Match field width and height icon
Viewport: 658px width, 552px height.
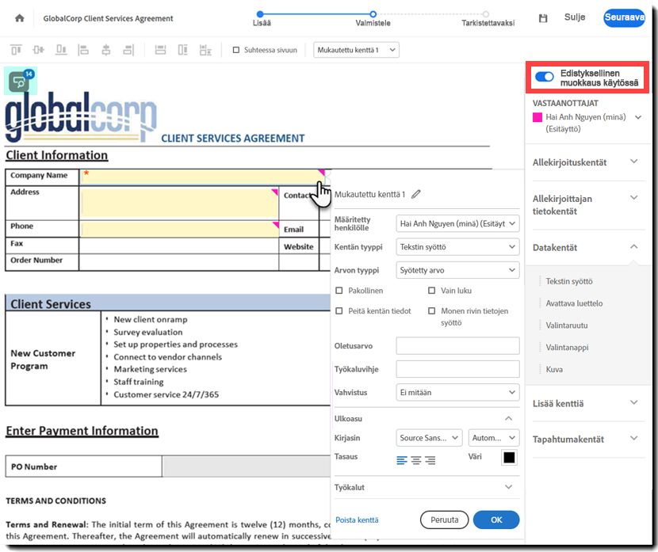[205, 50]
